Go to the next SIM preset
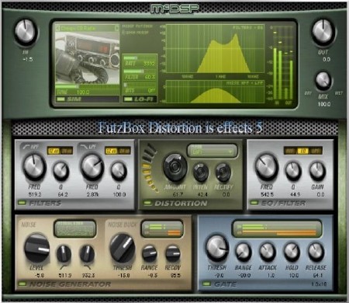Viewport: 349px width, 303px height. (x=117, y=28)
